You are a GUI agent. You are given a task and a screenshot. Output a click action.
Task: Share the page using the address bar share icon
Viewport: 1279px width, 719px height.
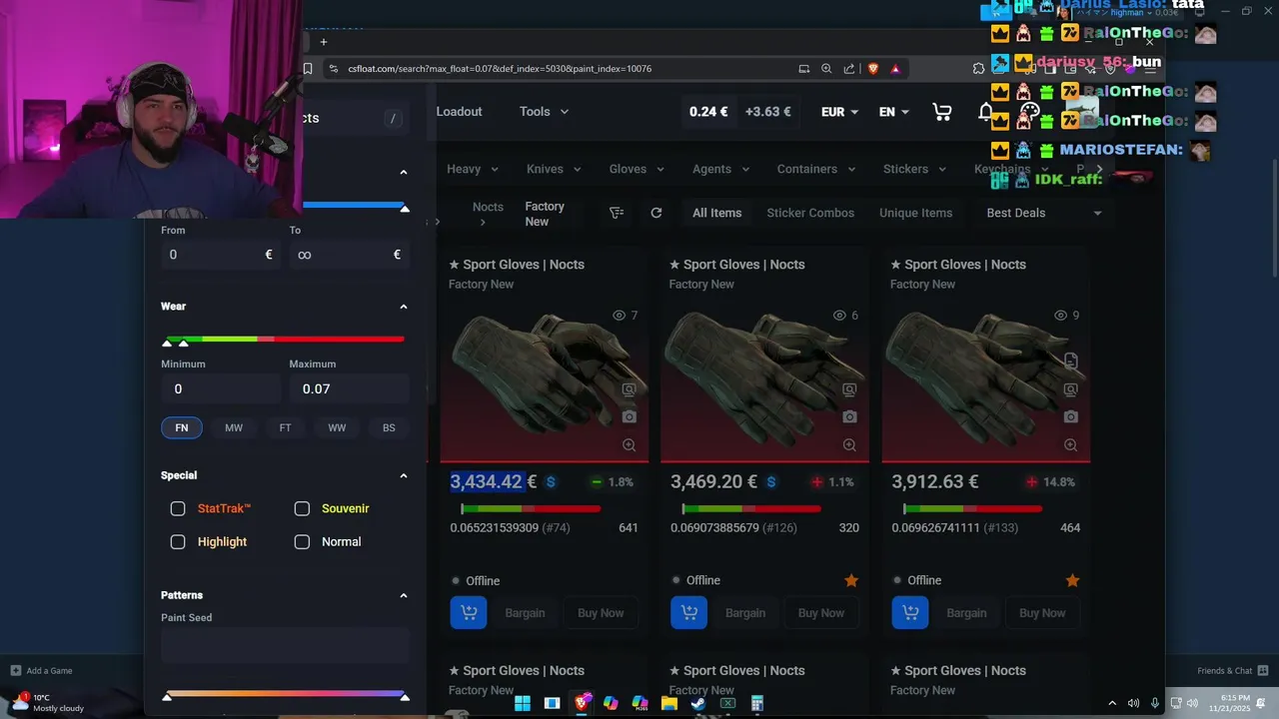click(849, 69)
